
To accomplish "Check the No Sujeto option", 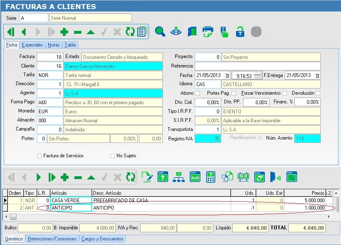I will 112,156.
